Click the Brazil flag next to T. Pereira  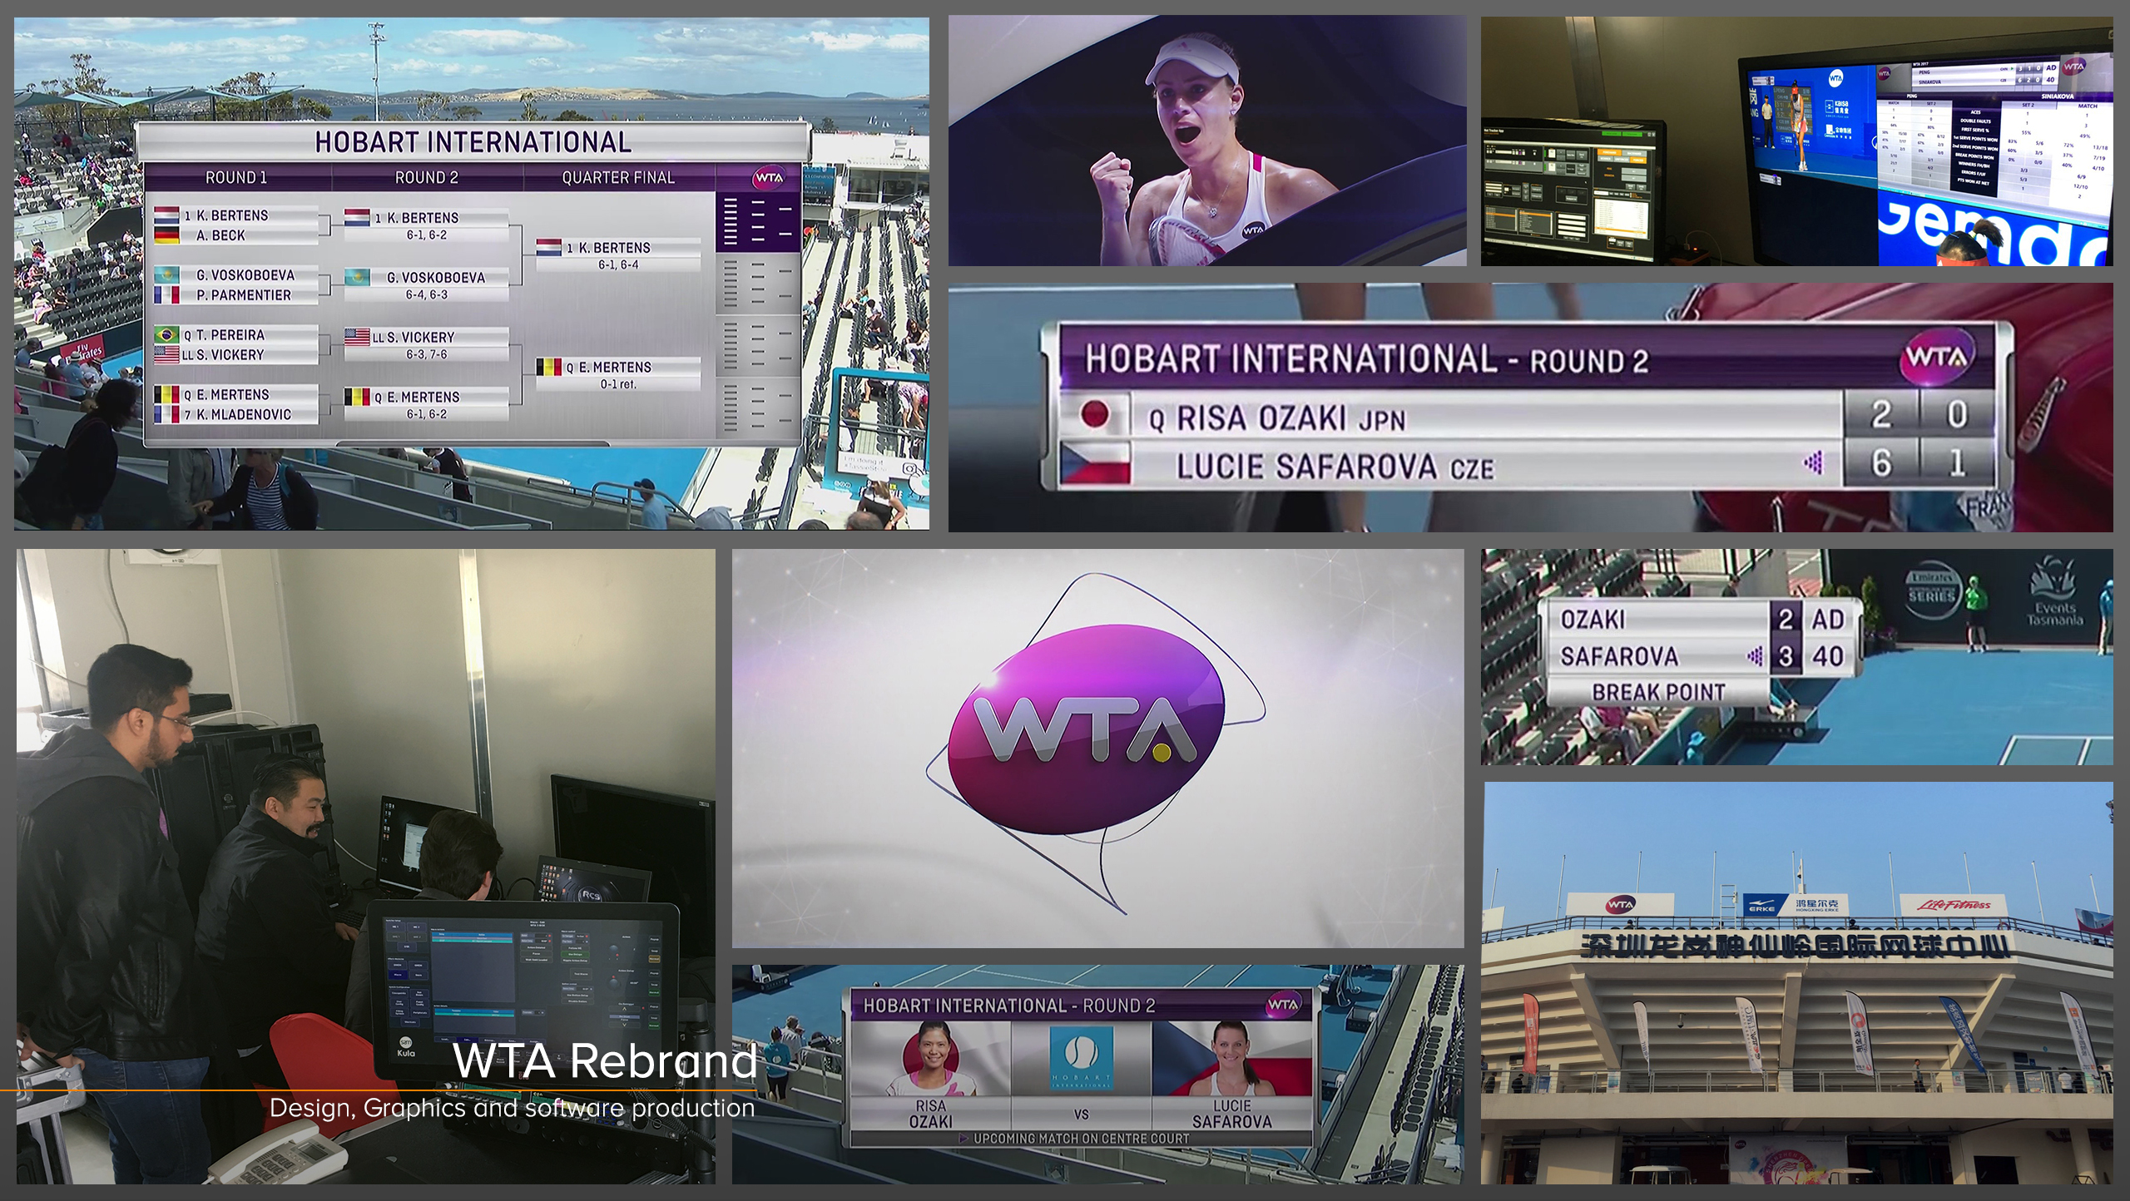point(166,334)
